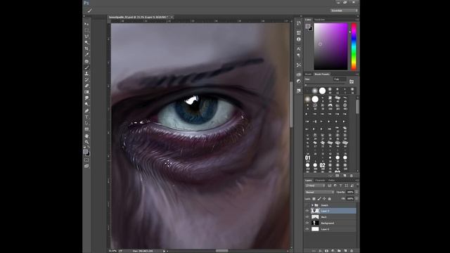Select the Smudge/Blur tool
450x253 pixels.
point(86,98)
